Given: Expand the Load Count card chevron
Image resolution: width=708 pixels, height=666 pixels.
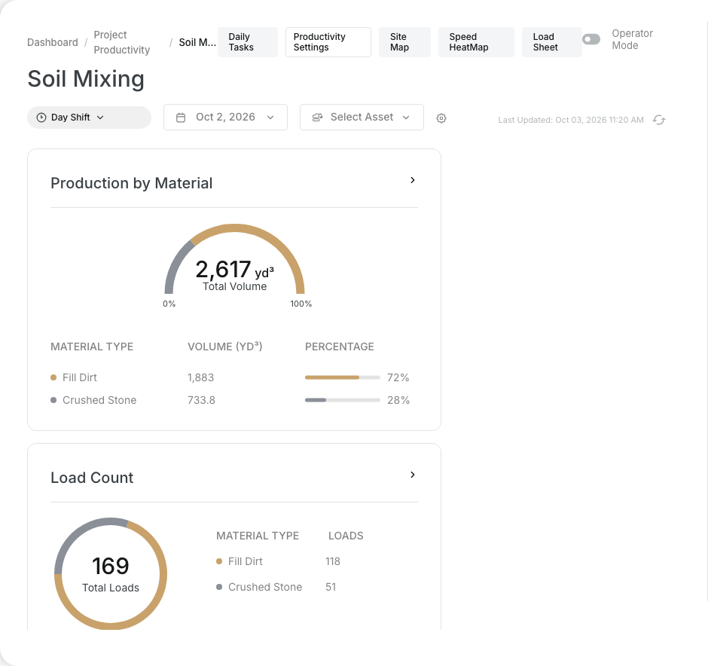Looking at the screenshot, I should [x=412, y=475].
